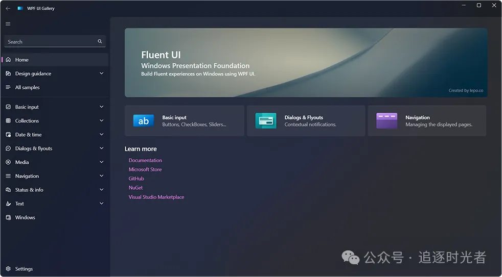Viewport: 502px width, 277px height.
Task: Expand the Dialogs & flyouts chevron
Action: pyautogui.click(x=102, y=148)
